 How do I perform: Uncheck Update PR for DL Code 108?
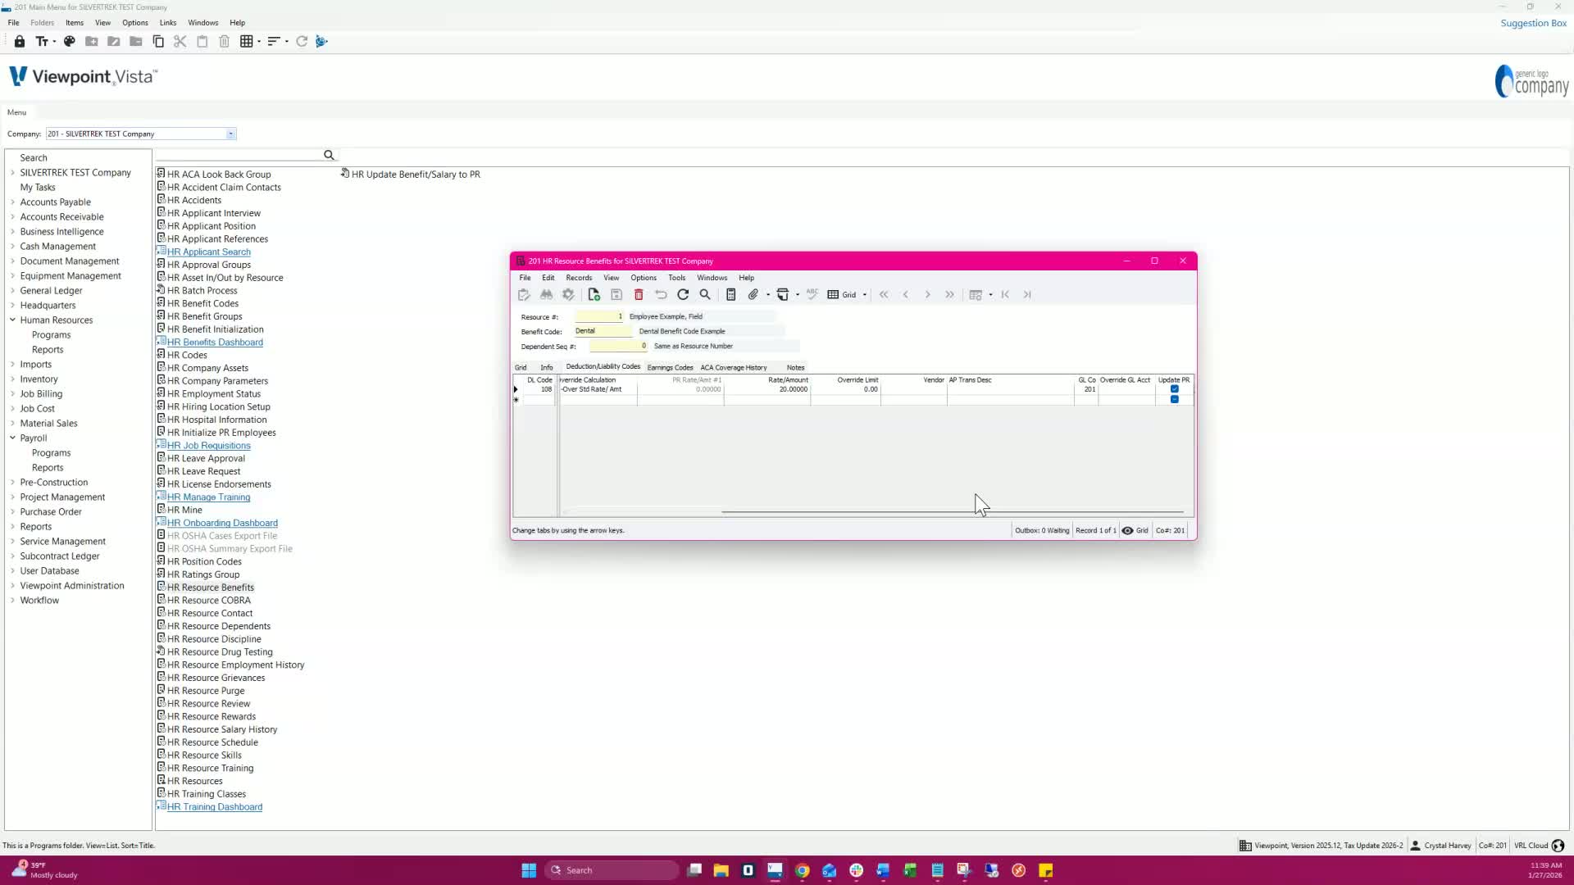click(1174, 389)
